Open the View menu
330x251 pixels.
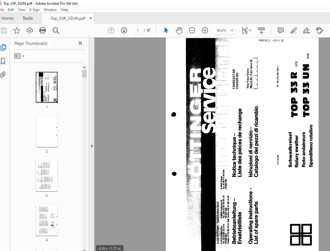(22, 10)
